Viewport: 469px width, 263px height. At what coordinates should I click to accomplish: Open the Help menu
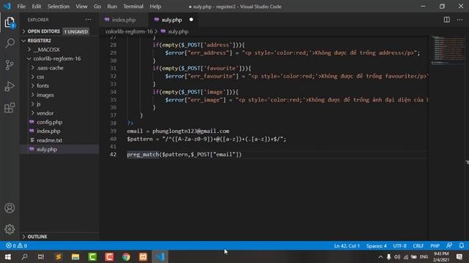coord(155,7)
